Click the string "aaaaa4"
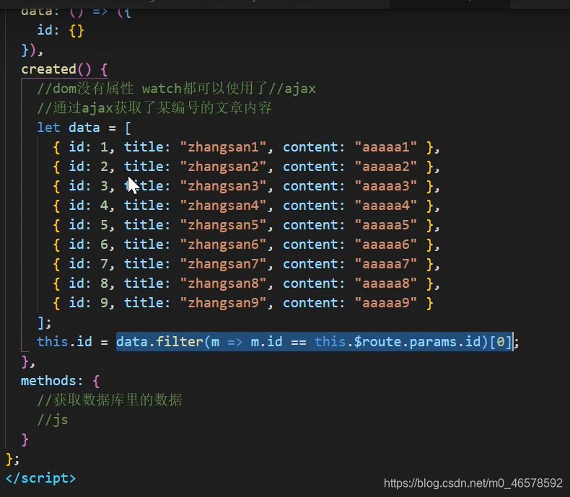This screenshot has width=570, height=497. (x=386, y=206)
